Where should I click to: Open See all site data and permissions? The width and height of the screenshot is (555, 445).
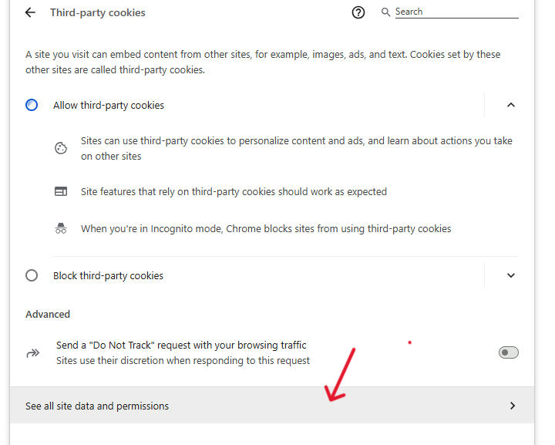97,406
